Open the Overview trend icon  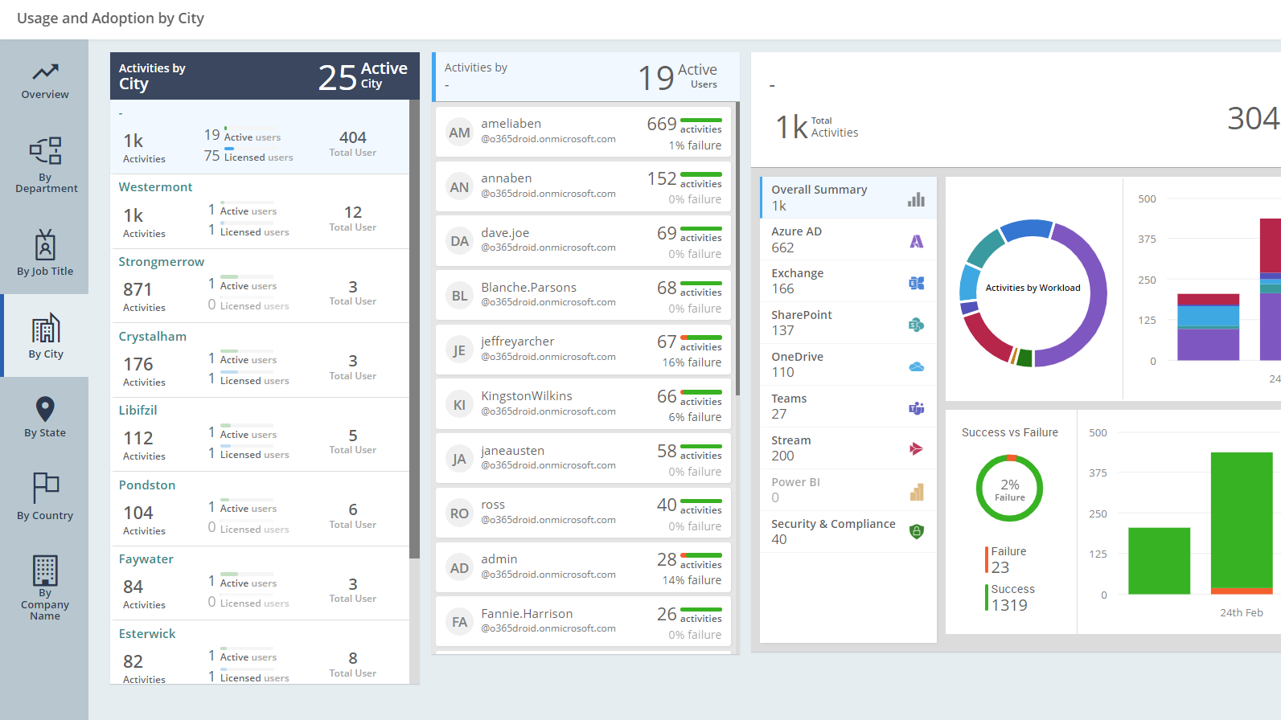point(45,72)
